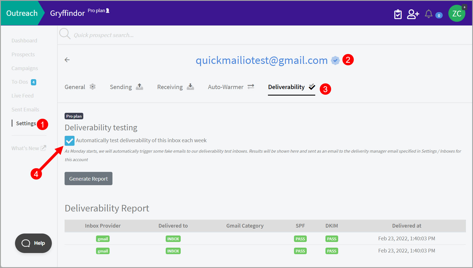Viewport: 473px width, 268px height.
Task: Click the SPF column header
Action: point(300,226)
